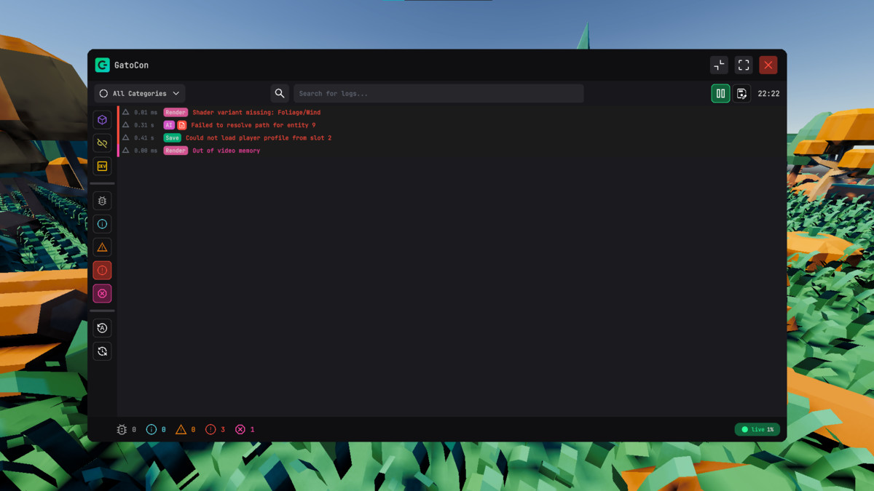Select 'Shader variant missing: Foliage/Wind' message
This screenshot has height=491, width=874.
[256, 112]
